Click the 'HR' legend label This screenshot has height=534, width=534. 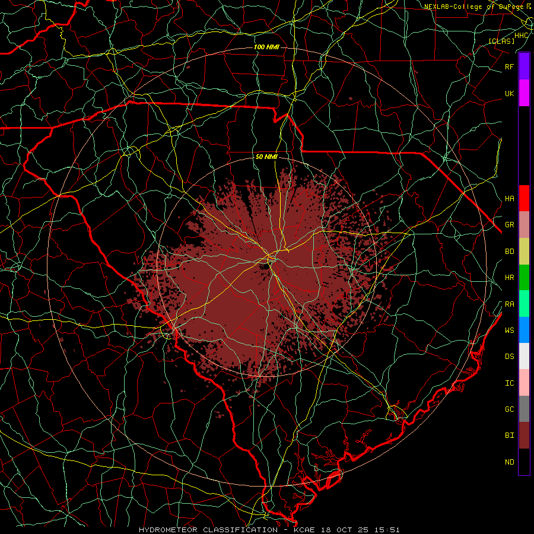pos(509,278)
